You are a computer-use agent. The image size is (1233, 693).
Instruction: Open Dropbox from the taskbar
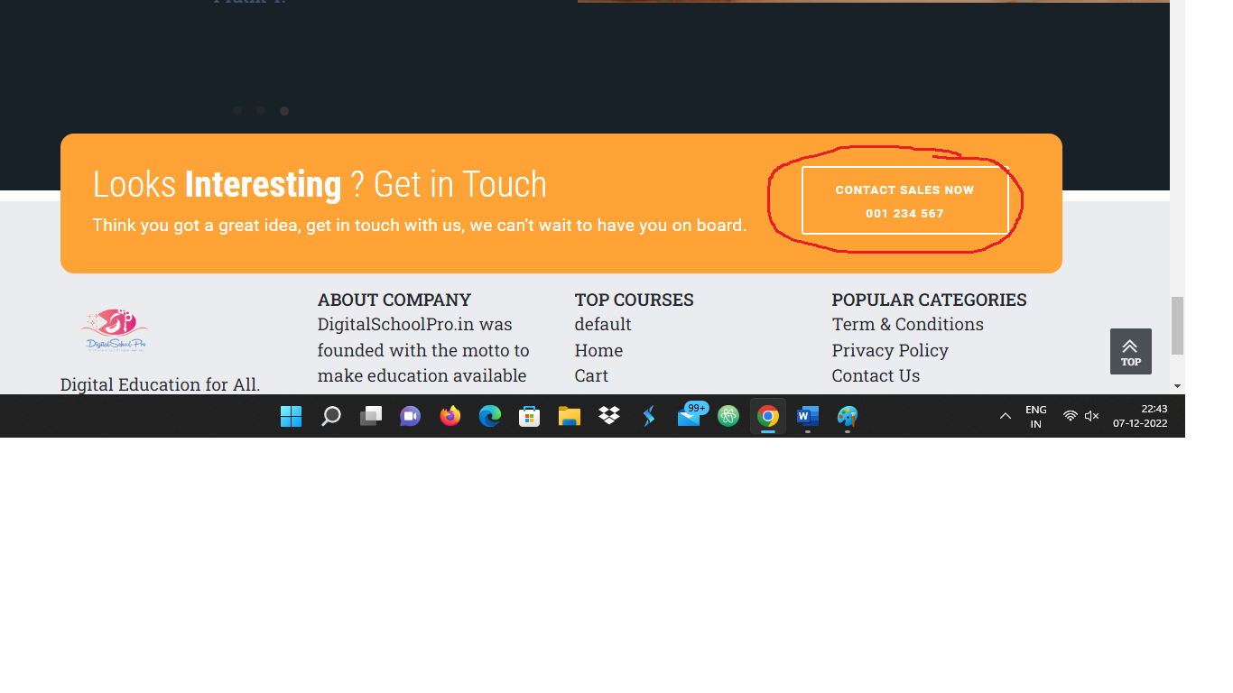[x=609, y=416]
